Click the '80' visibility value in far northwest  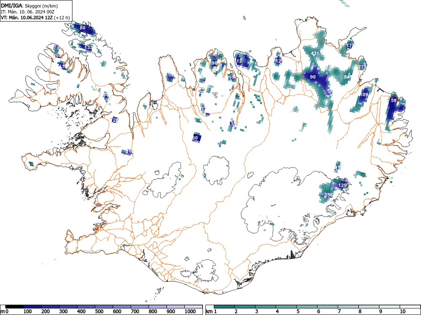pos(83,28)
